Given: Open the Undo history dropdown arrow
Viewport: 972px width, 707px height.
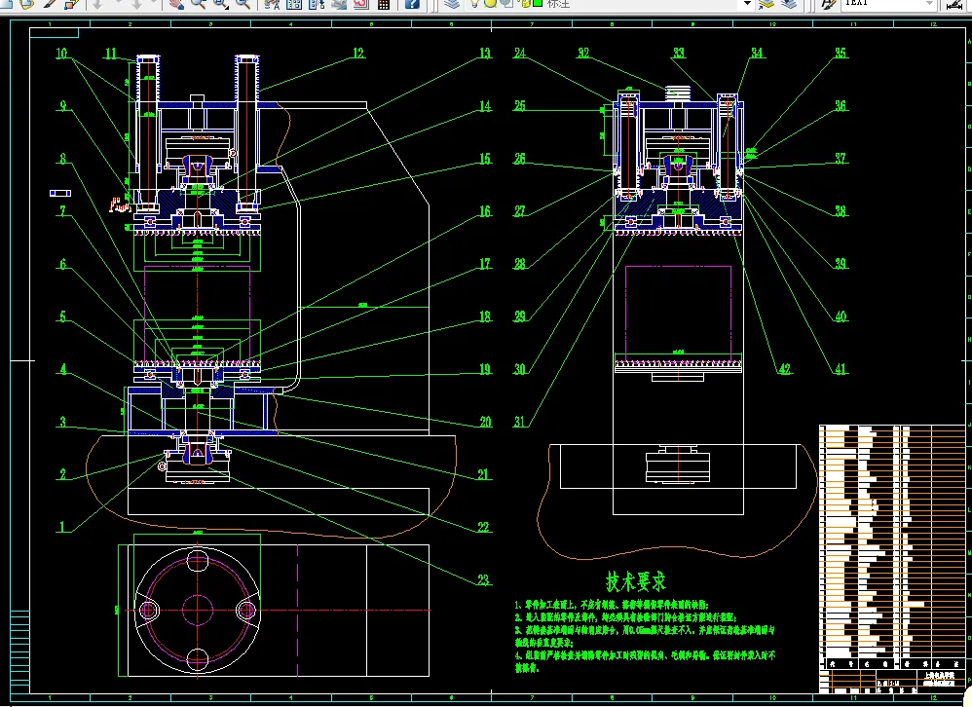Looking at the screenshot, I should (117, 3).
